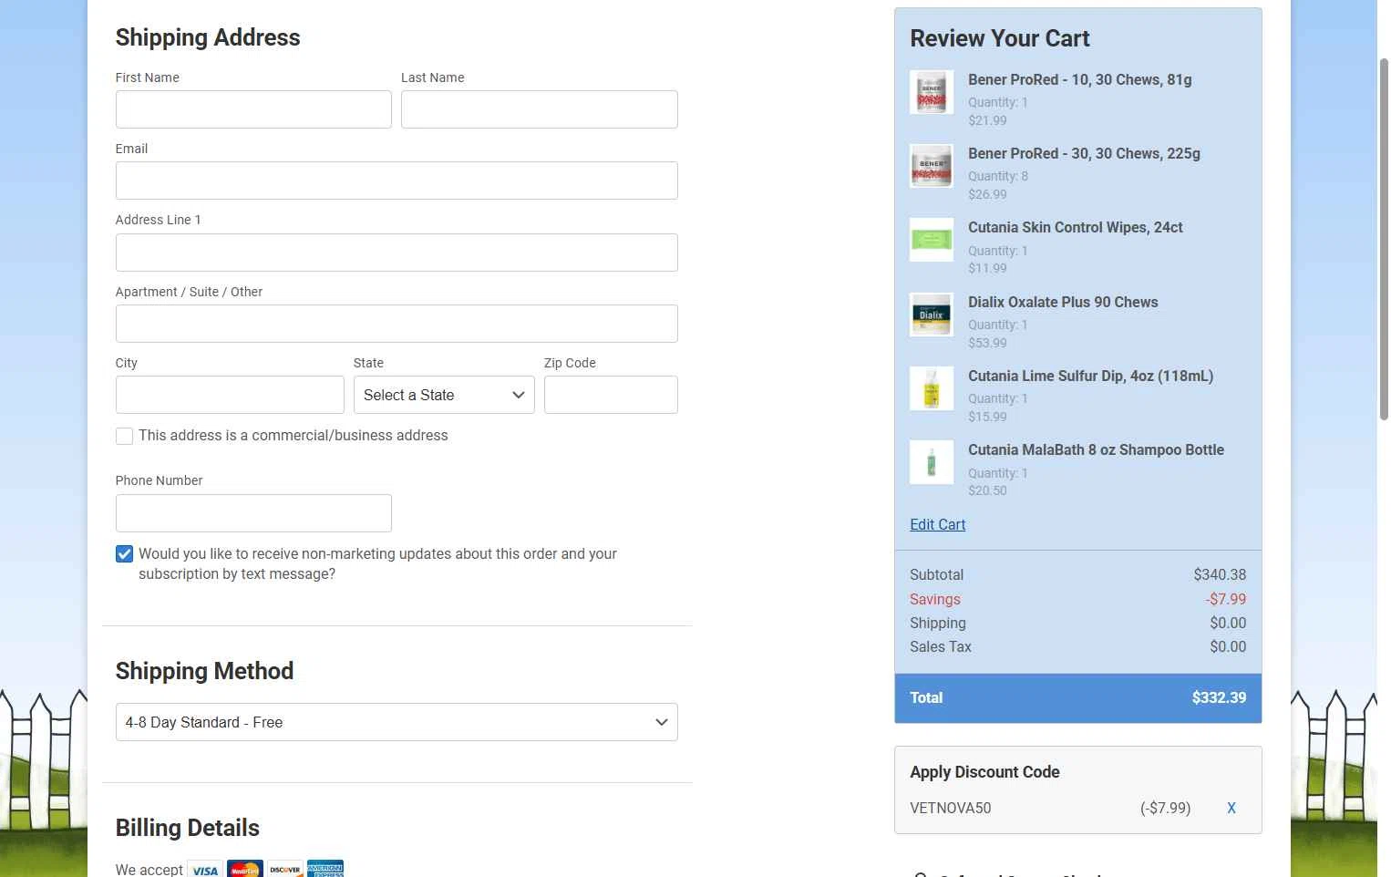Click the Apply Discount Code heading
1391x877 pixels.
point(984,772)
